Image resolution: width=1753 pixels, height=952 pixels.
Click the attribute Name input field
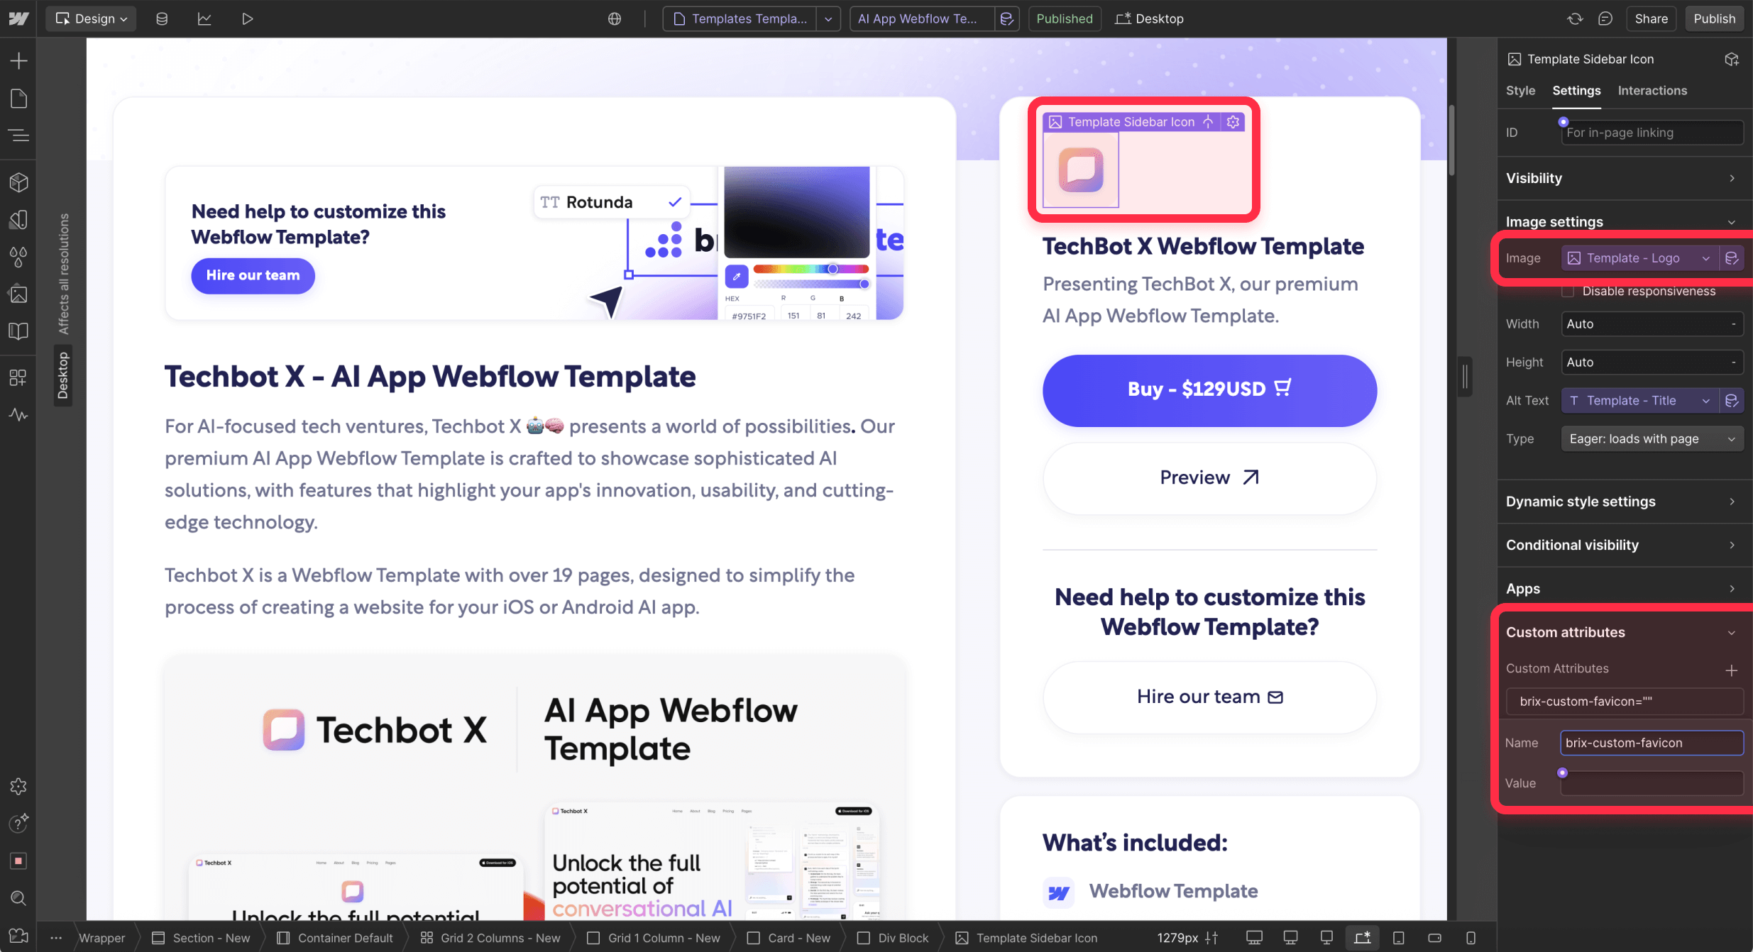[x=1652, y=743]
